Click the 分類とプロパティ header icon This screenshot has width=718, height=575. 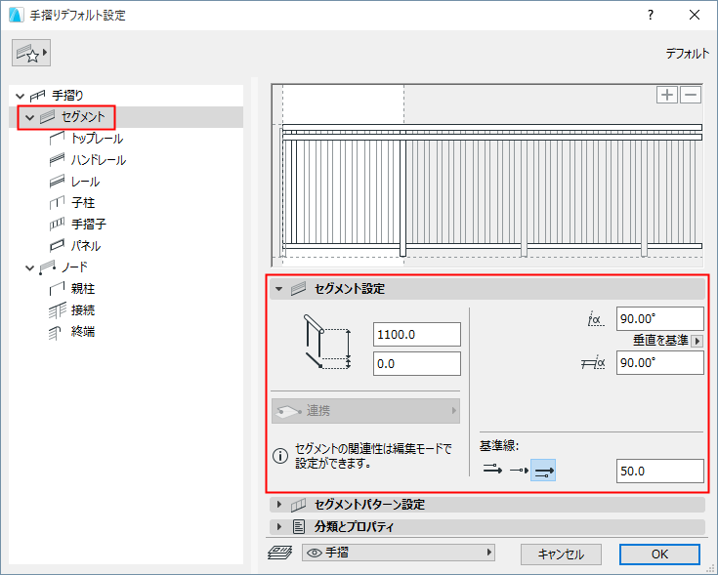(299, 527)
